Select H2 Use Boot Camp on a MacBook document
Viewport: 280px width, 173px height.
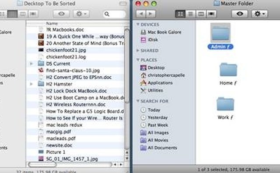(81, 98)
